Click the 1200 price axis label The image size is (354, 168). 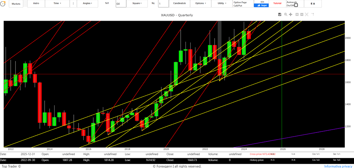(x=348, y=126)
